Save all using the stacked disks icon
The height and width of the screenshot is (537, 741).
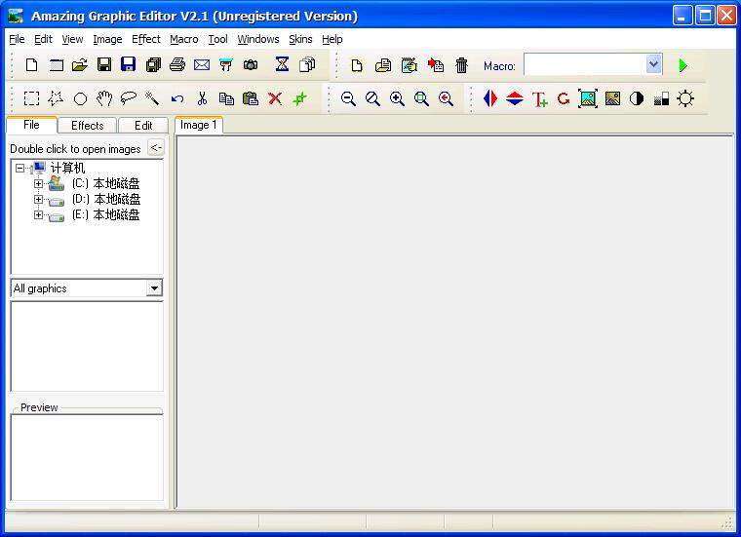coord(153,64)
